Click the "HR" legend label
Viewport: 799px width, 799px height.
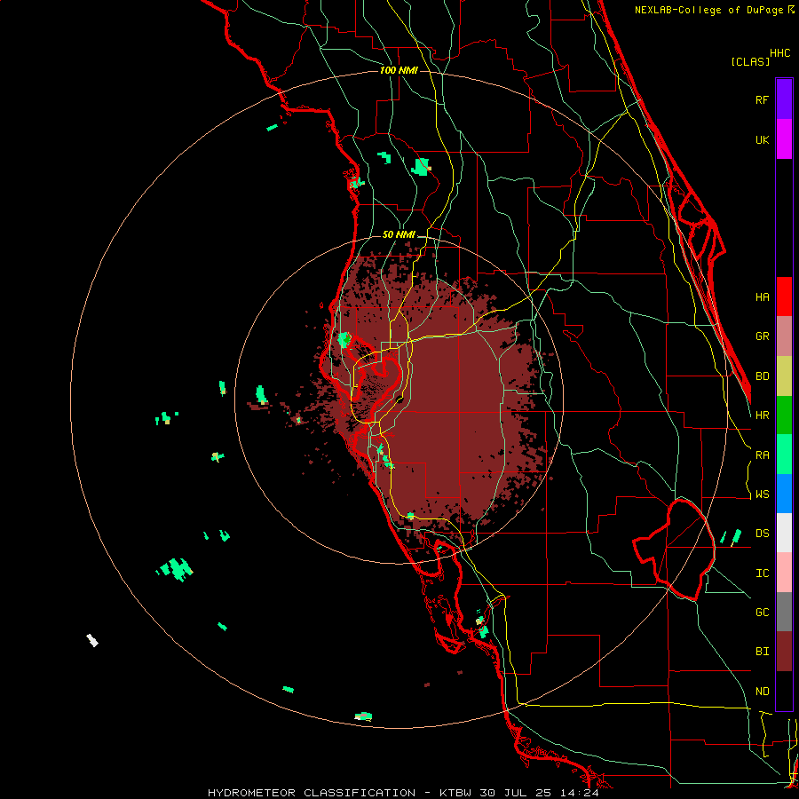point(762,415)
